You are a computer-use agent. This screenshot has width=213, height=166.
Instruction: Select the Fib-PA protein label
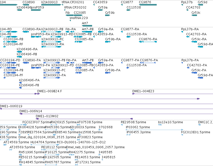tap(71, 60)
